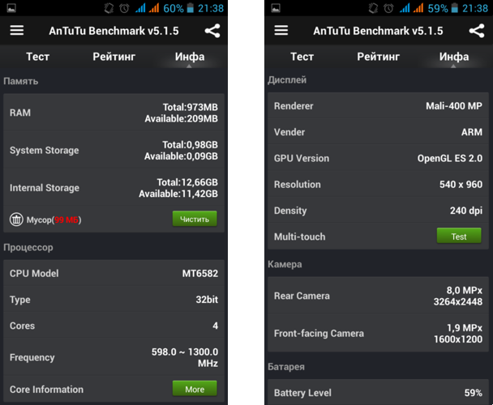Image resolution: width=493 pixels, height=405 pixels.
Task: Tap Internal Storage row
Action: click(x=114, y=188)
